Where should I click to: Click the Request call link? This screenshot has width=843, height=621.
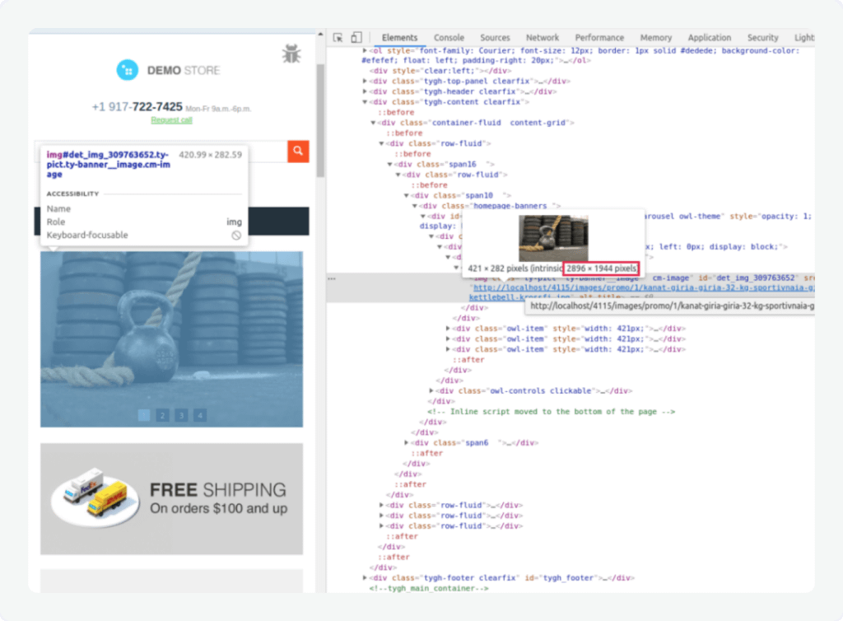(171, 120)
